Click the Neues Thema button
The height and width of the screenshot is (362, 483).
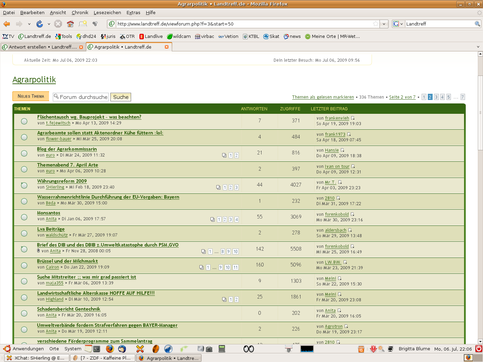31,96
